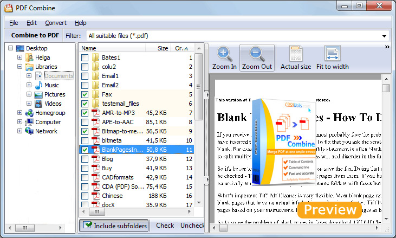Click the CADformats PDF file icon

pyautogui.click(x=96, y=177)
